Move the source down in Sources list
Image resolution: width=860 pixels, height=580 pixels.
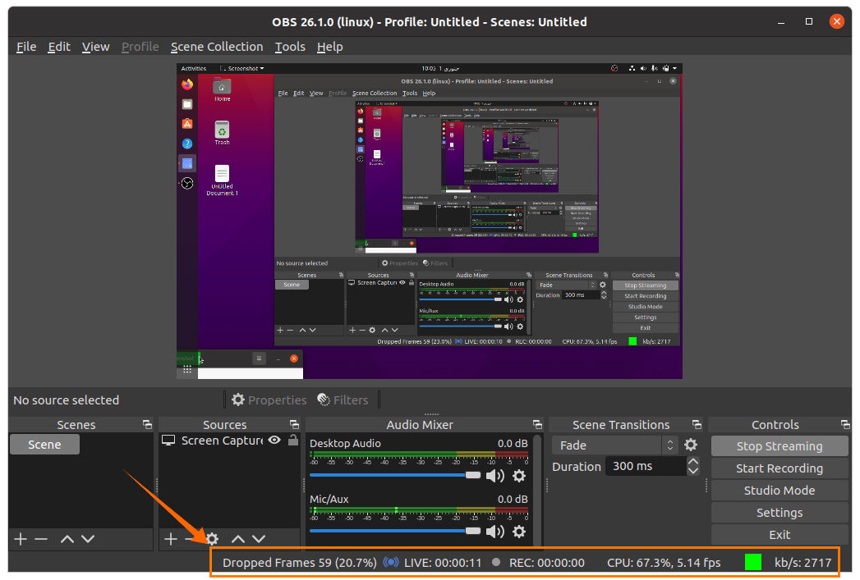click(x=259, y=539)
